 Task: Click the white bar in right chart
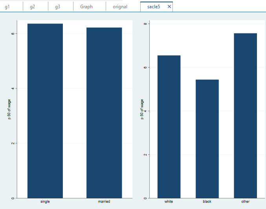click(x=169, y=126)
